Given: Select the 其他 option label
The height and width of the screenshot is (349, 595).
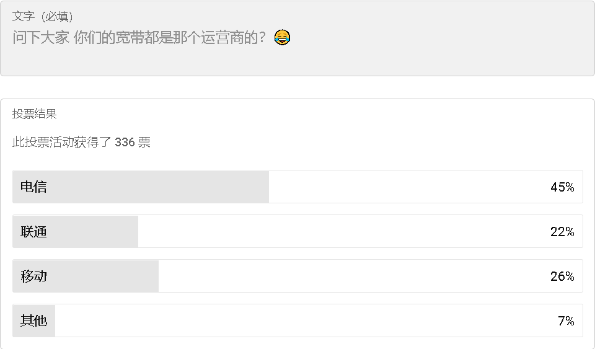Looking at the screenshot, I should click(33, 321).
